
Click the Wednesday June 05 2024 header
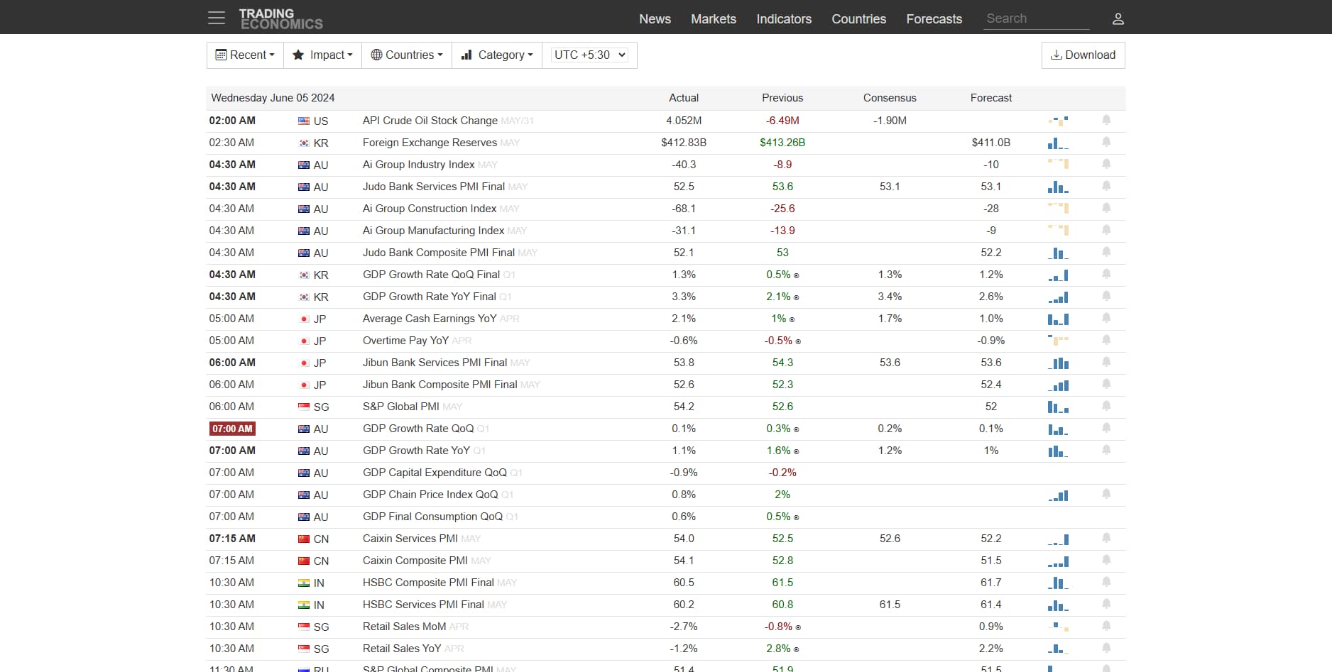pos(273,98)
